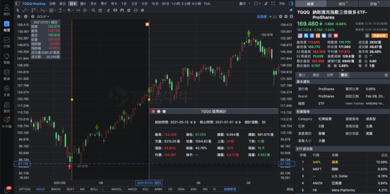Switch to 資金 capital tab

pos(316,75)
